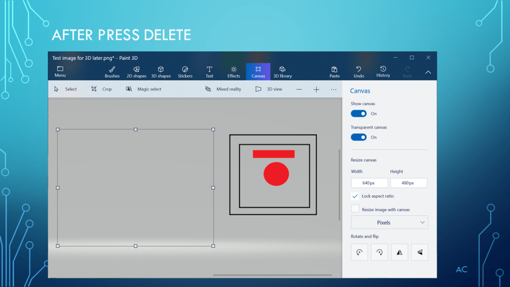The width and height of the screenshot is (510, 287).
Task: Enable Resize image with canvas
Action: [x=355, y=209]
